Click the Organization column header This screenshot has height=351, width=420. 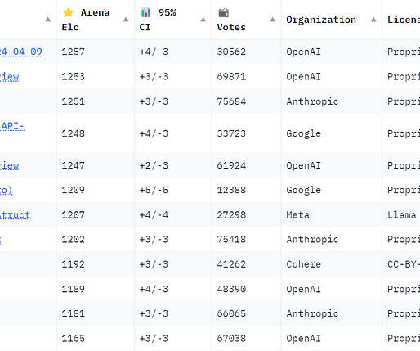coord(321,20)
